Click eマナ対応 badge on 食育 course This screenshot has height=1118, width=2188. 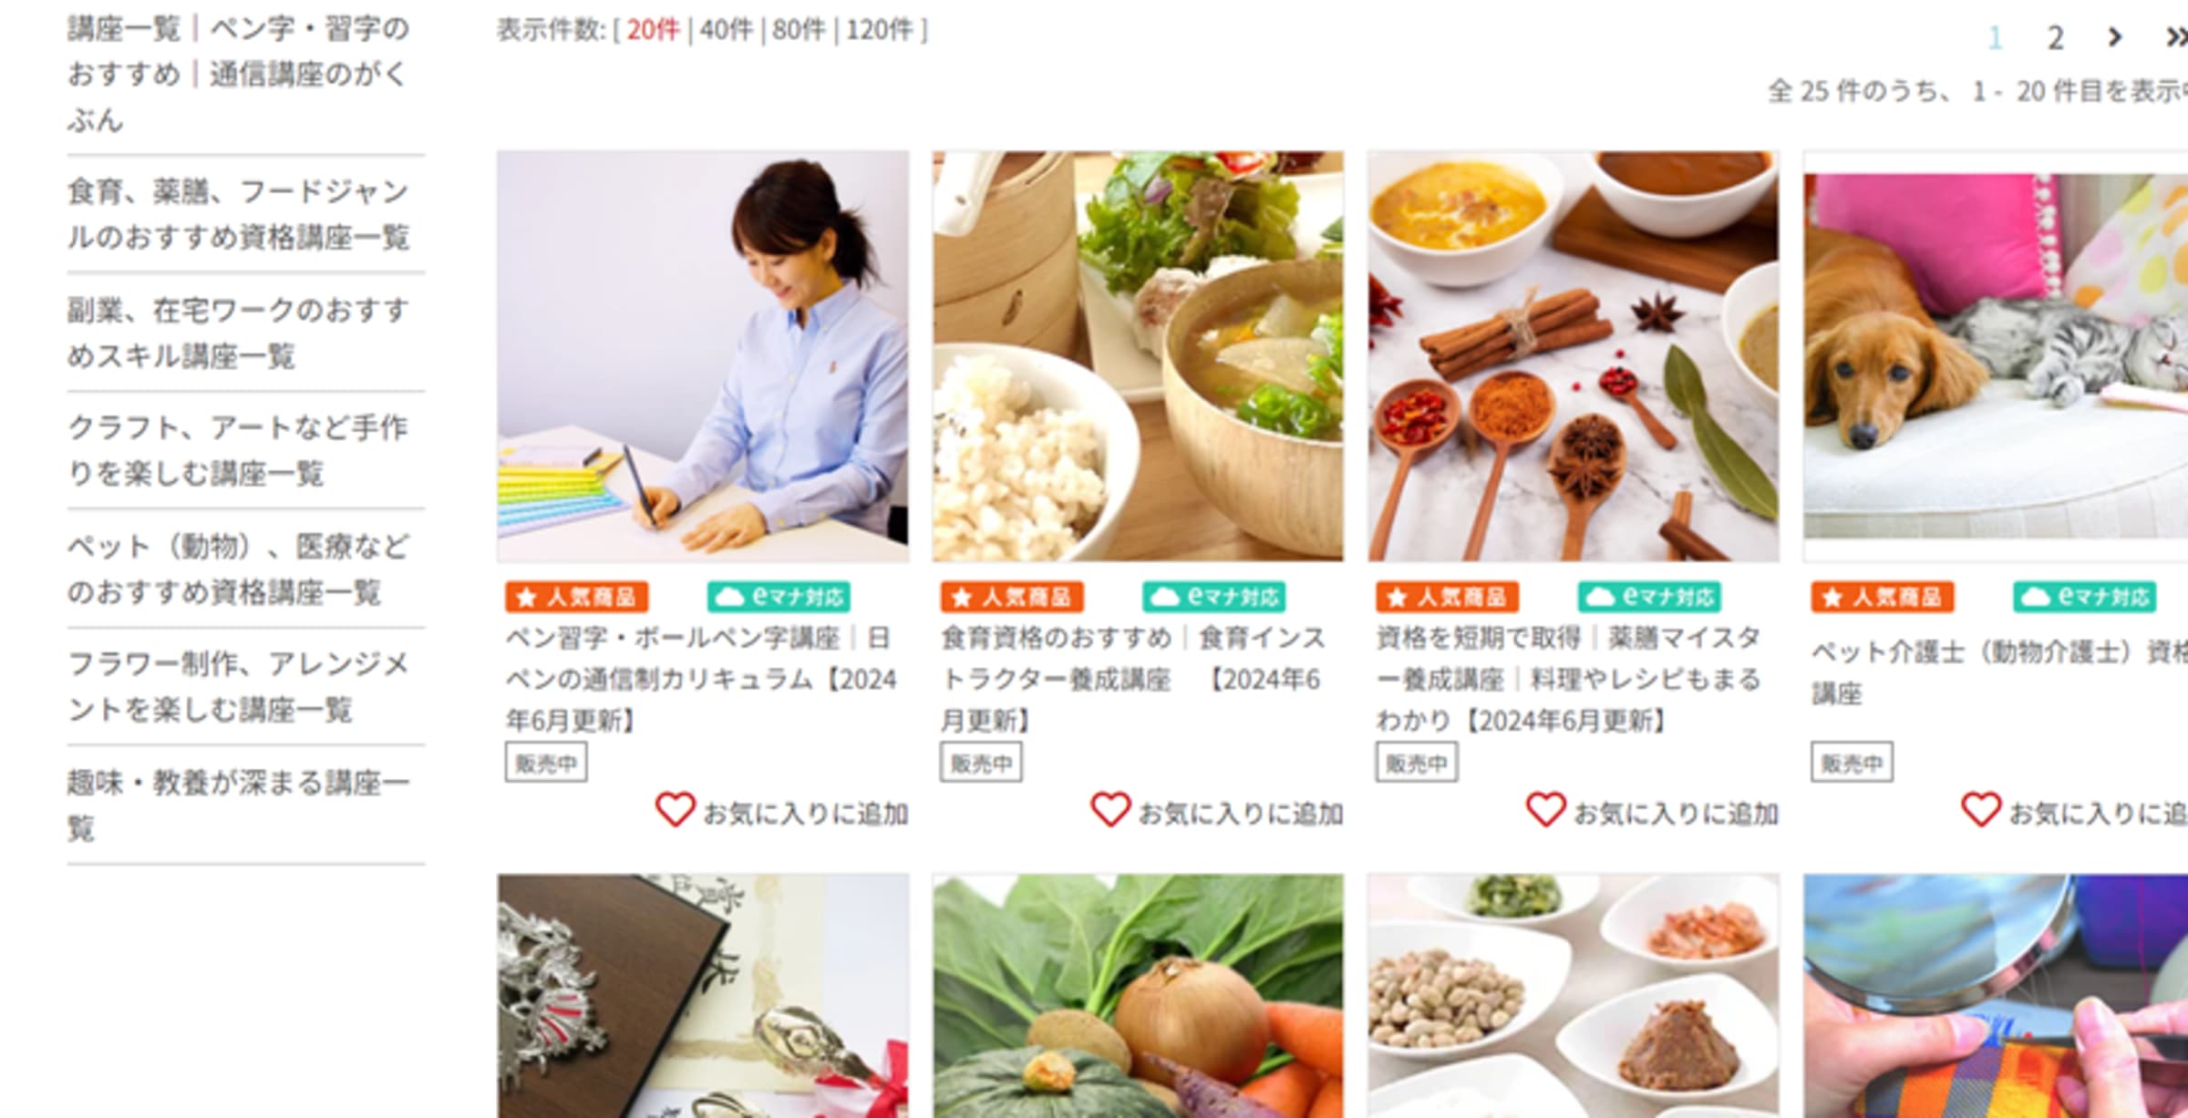1213,597
